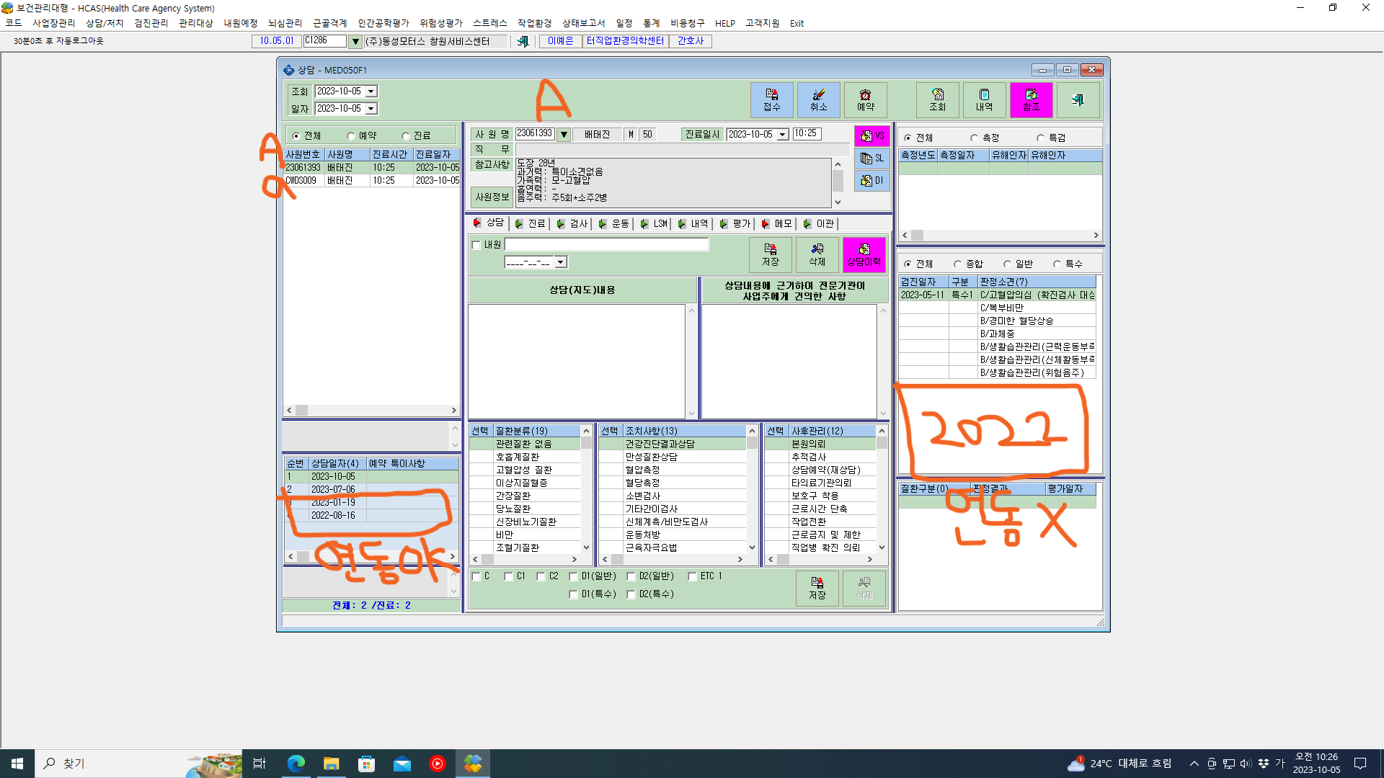Screen dimensions: 1384x778
Task: Open the 예약 reservation icon
Action: (865, 99)
